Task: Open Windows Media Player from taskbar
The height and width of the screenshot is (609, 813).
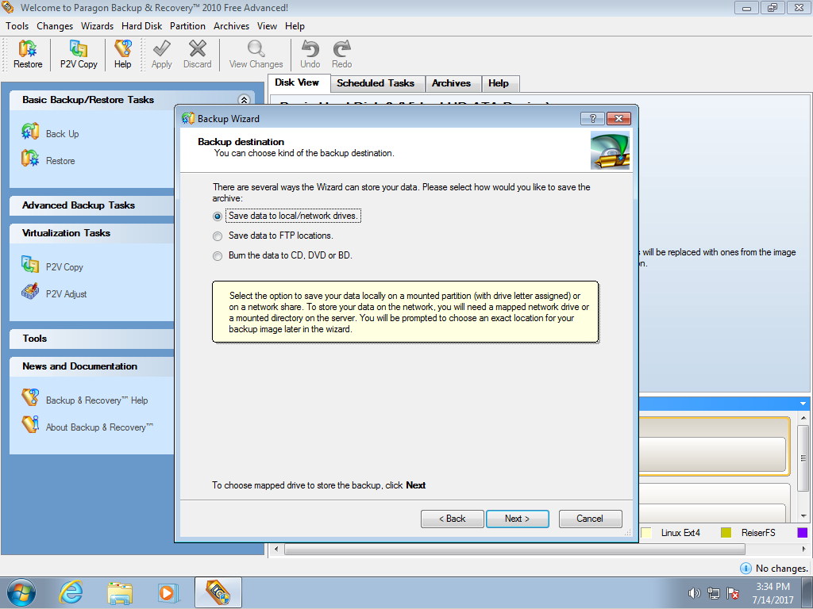Action: tap(168, 592)
